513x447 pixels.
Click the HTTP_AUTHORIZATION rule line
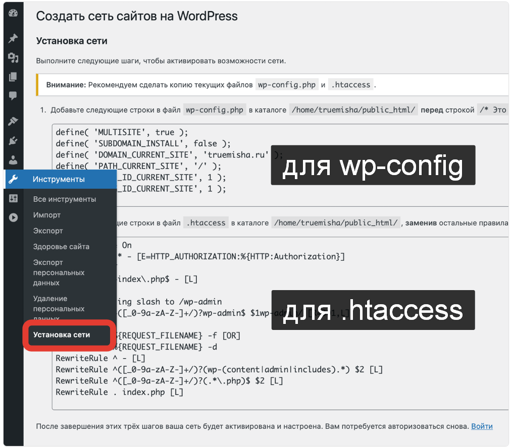pos(231,256)
